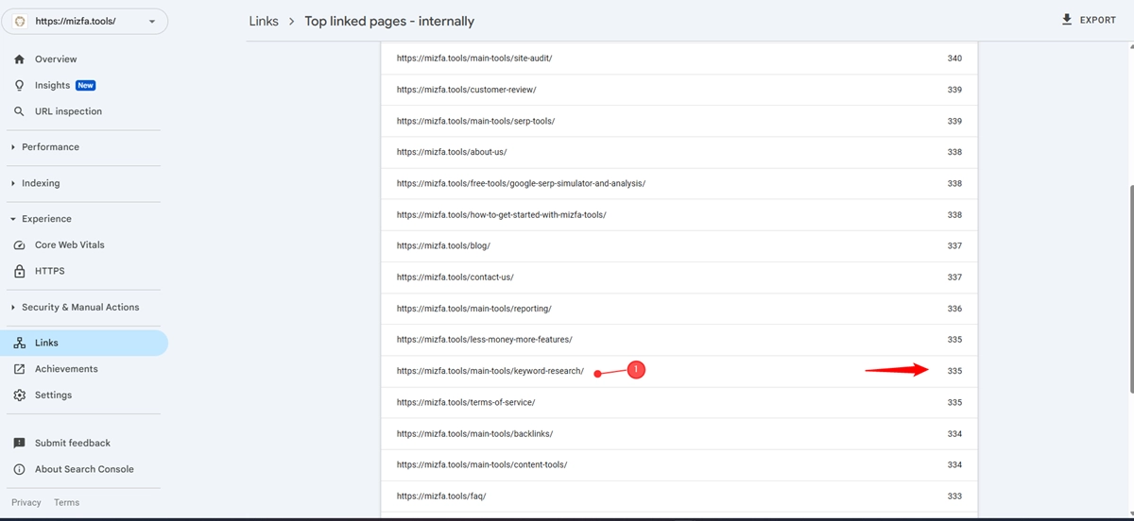Click the Links breadcrumb in header
The width and height of the screenshot is (1134, 521).
pyautogui.click(x=264, y=21)
